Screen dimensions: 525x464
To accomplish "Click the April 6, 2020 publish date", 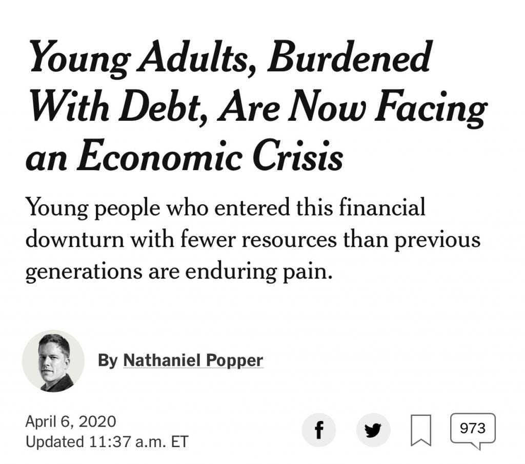I will click(x=71, y=421).
